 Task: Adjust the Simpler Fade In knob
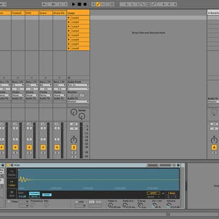[x=111, y=205]
